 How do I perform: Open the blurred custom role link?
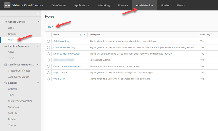pyautogui.click(x=64, y=60)
